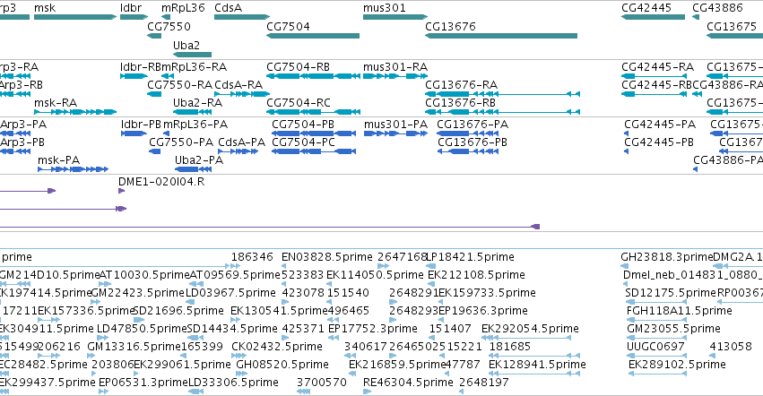
Task: Select protein mRpL36-PA
Action: (167, 133)
